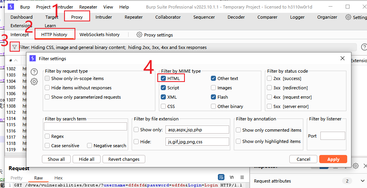Enable the CSS MIME type checkbox
This screenshot has height=188, width=367.
click(x=163, y=106)
